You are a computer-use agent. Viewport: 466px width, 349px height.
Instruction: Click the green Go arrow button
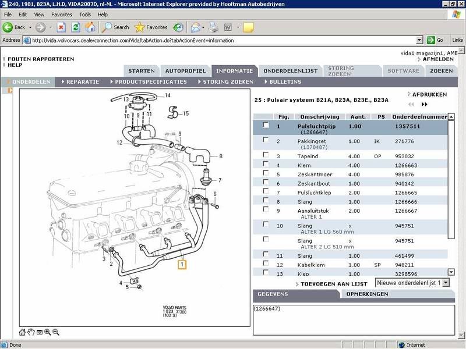point(430,40)
